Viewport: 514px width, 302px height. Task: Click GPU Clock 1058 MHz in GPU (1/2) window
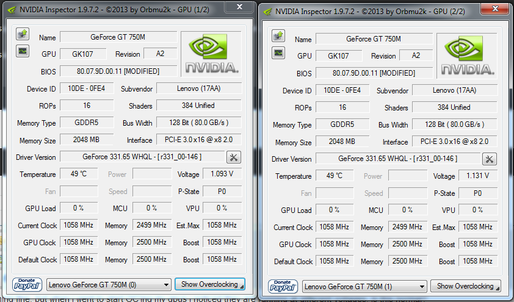pyautogui.click(x=79, y=242)
